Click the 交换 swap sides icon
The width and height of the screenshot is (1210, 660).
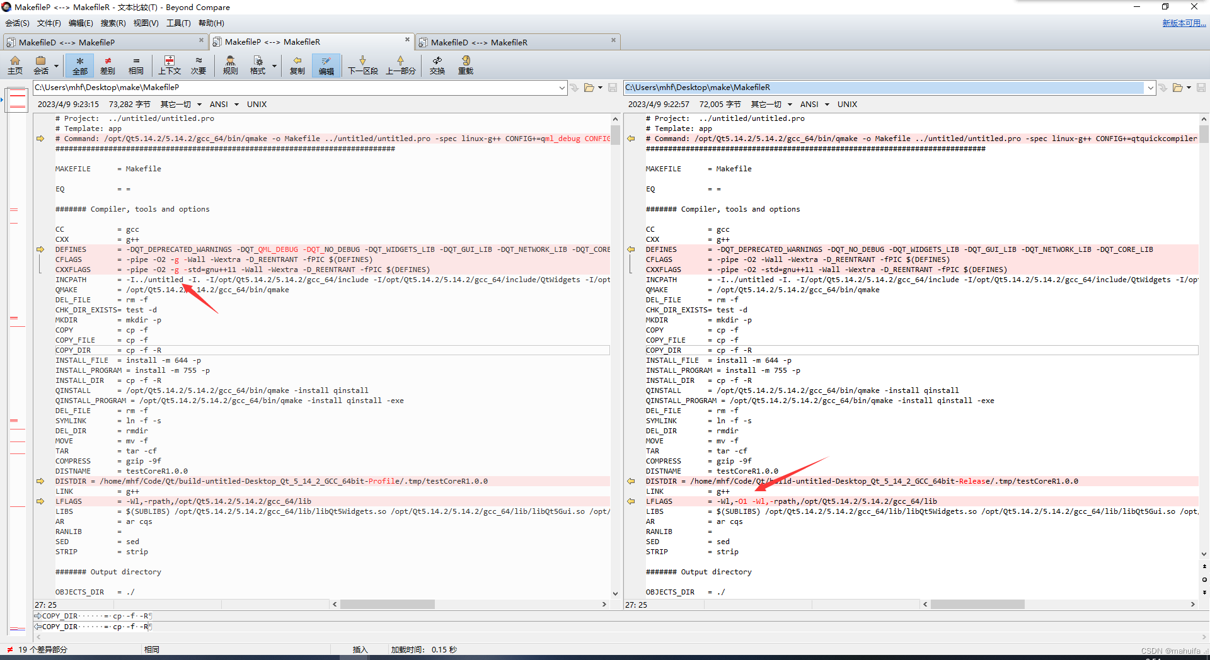coord(437,65)
